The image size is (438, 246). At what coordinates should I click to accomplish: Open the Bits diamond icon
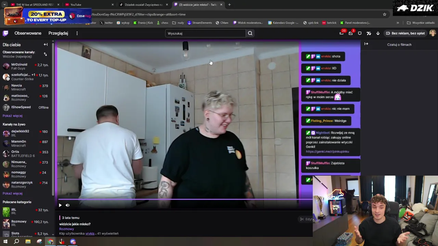[x=378, y=33]
